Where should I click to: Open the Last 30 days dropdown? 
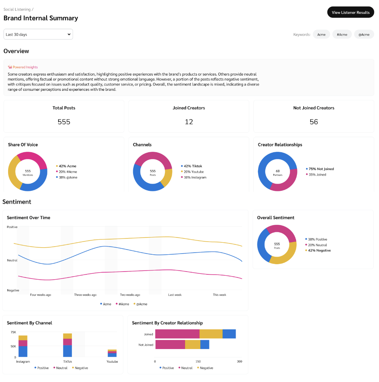pyautogui.click(x=38, y=34)
